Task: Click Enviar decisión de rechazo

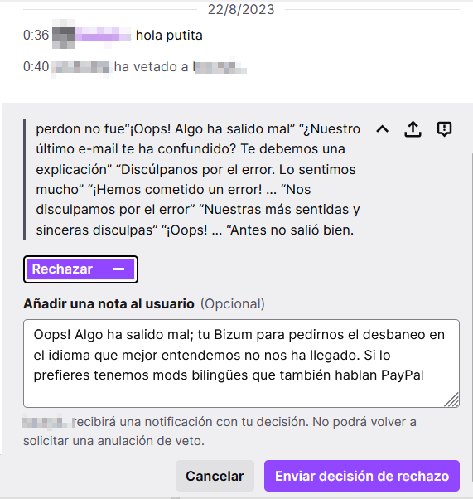Action: pos(362,476)
